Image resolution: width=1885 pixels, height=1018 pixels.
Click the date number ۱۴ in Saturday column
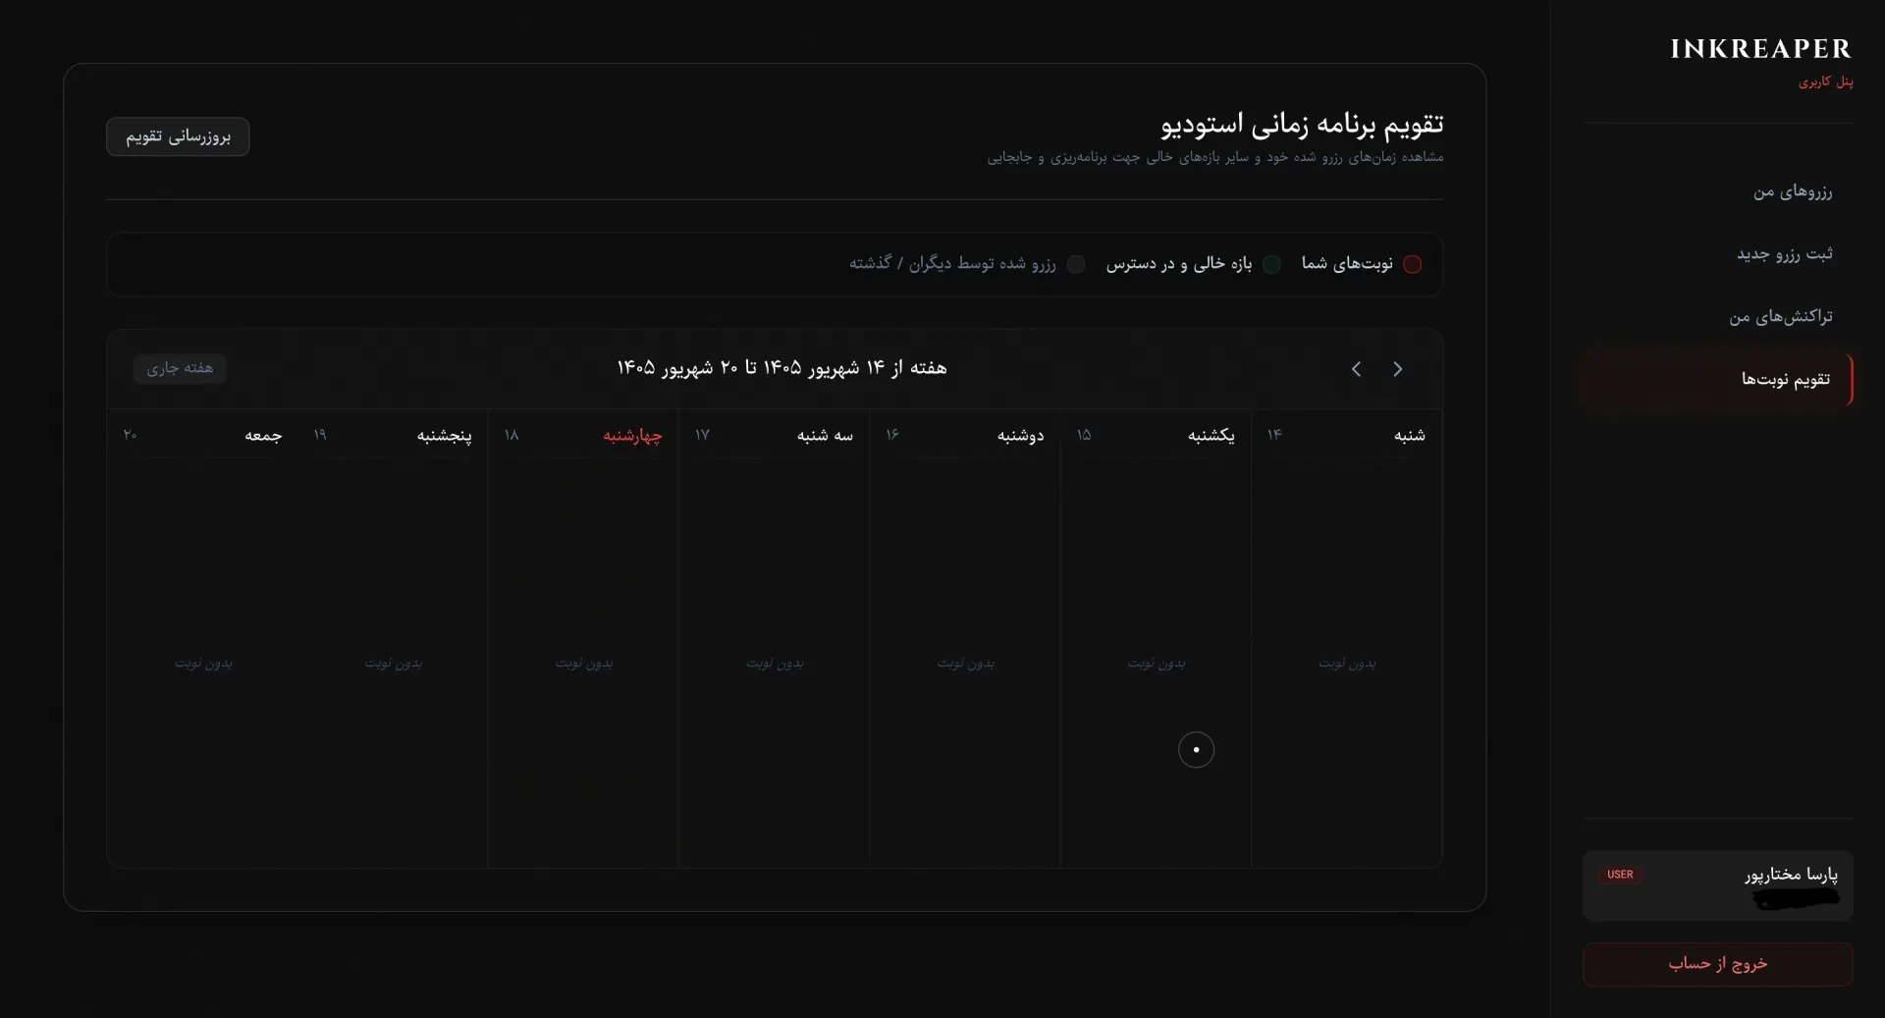click(x=1274, y=434)
